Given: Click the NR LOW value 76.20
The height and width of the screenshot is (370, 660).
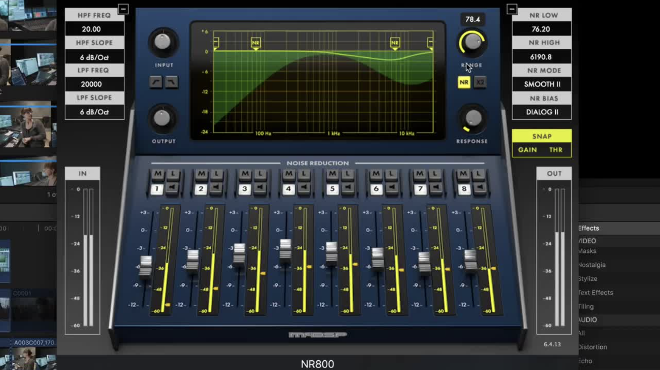Looking at the screenshot, I should coord(542,29).
